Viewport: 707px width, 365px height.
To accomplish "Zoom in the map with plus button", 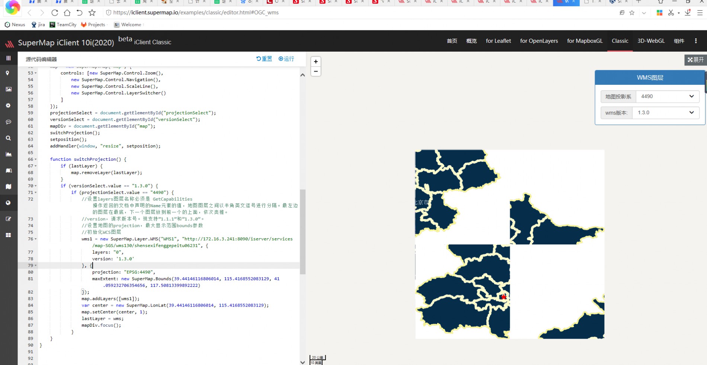I will (x=316, y=62).
